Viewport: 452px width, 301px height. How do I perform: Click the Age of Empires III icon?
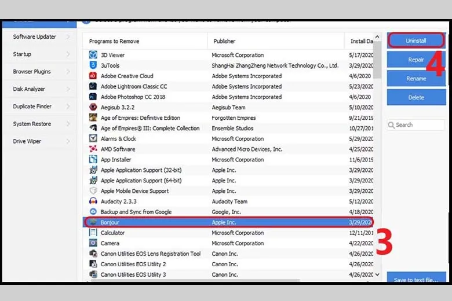93,128
